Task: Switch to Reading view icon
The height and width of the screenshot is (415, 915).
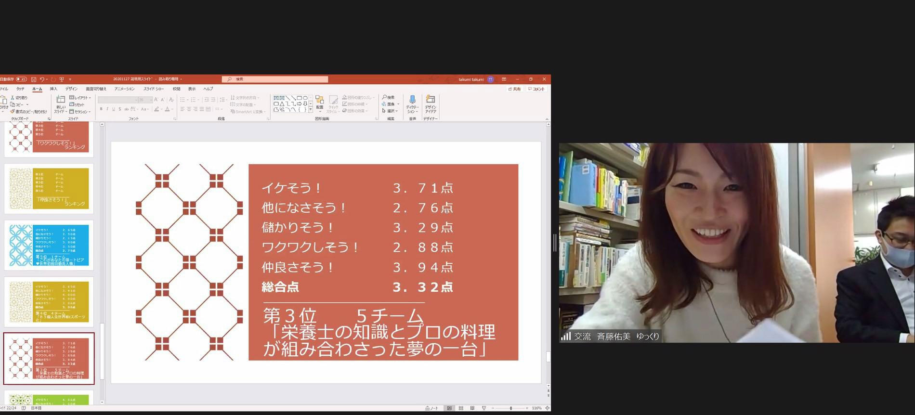Action: [472, 408]
